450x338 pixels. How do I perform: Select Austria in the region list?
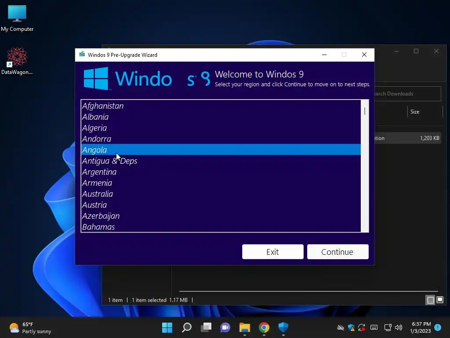(221, 205)
